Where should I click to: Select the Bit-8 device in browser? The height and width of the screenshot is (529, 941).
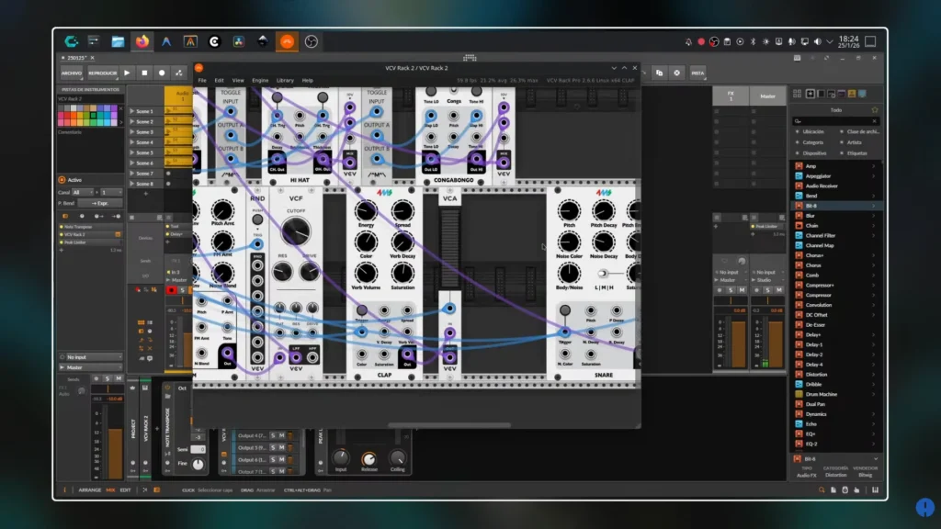coord(834,206)
